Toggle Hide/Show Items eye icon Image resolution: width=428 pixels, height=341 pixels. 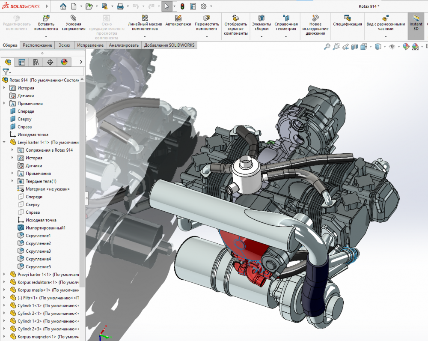[391, 47]
